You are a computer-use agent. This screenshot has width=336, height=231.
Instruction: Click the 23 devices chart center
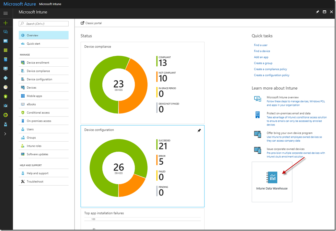[x=119, y=85]
